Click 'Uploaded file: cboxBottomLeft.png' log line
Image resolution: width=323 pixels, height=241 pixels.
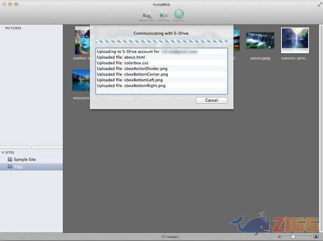[x=161, y=80]
